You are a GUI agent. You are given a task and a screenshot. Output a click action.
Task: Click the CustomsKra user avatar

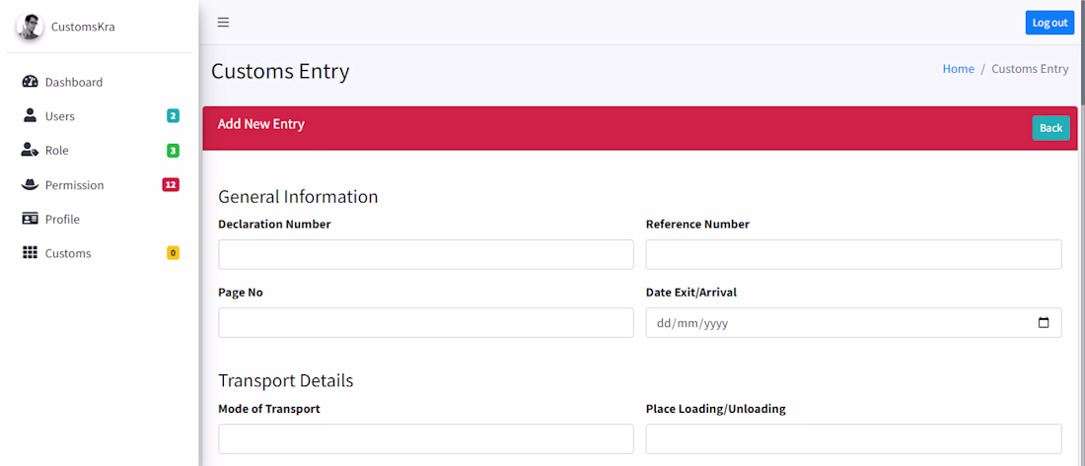[x=30, y=27]
